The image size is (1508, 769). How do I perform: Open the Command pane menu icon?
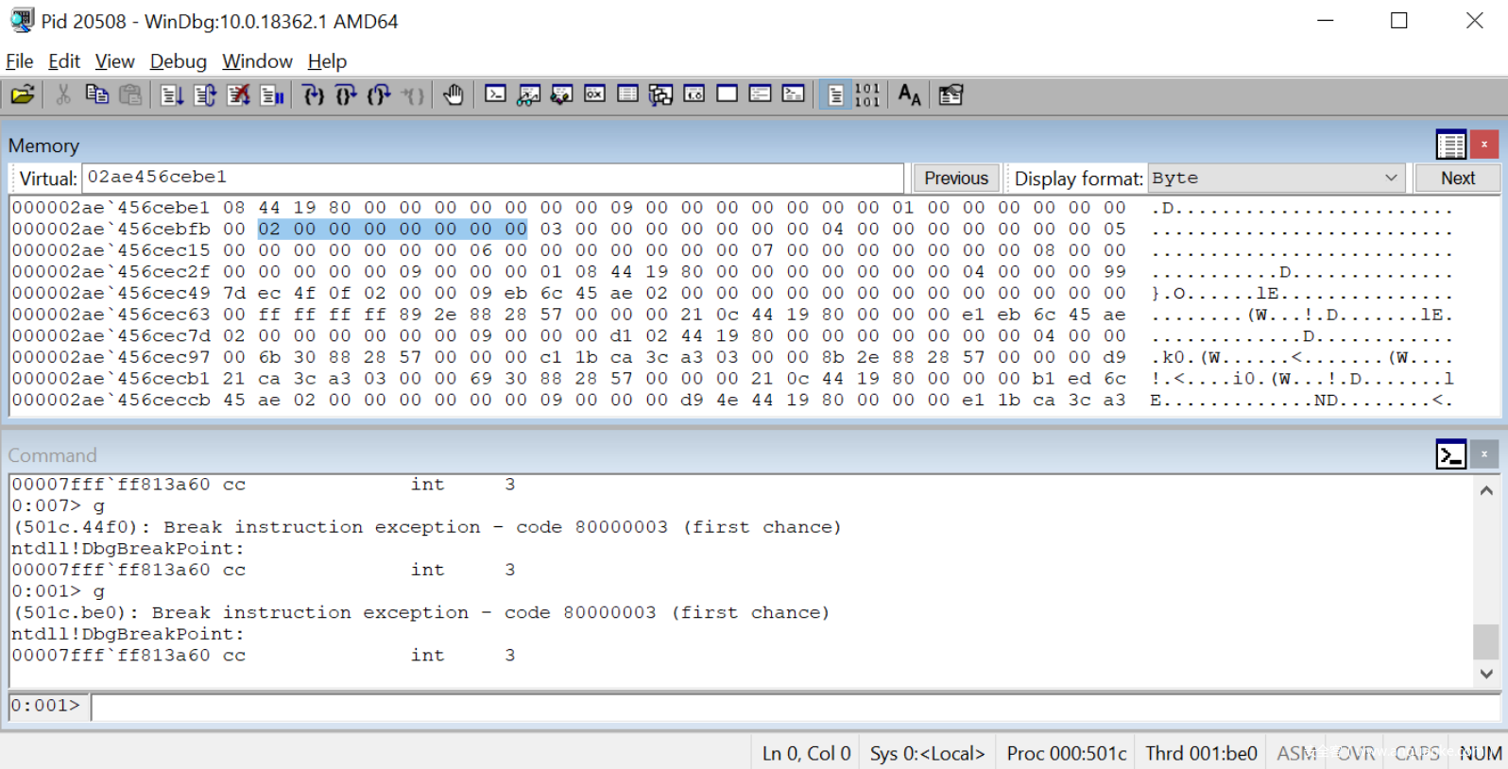pyautogui.click(x=1451, y=454)
